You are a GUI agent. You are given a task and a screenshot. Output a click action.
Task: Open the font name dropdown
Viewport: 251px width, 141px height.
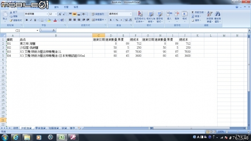point(47,14)
